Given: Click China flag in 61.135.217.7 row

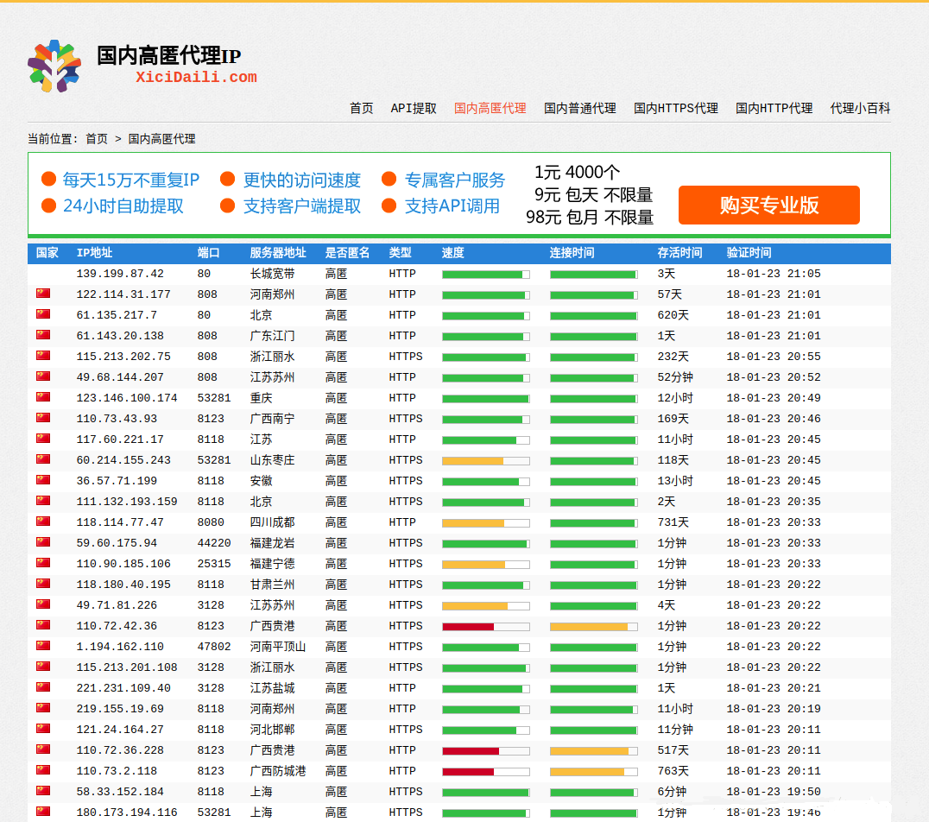Looking at the screenshot, I should [43, 314].
